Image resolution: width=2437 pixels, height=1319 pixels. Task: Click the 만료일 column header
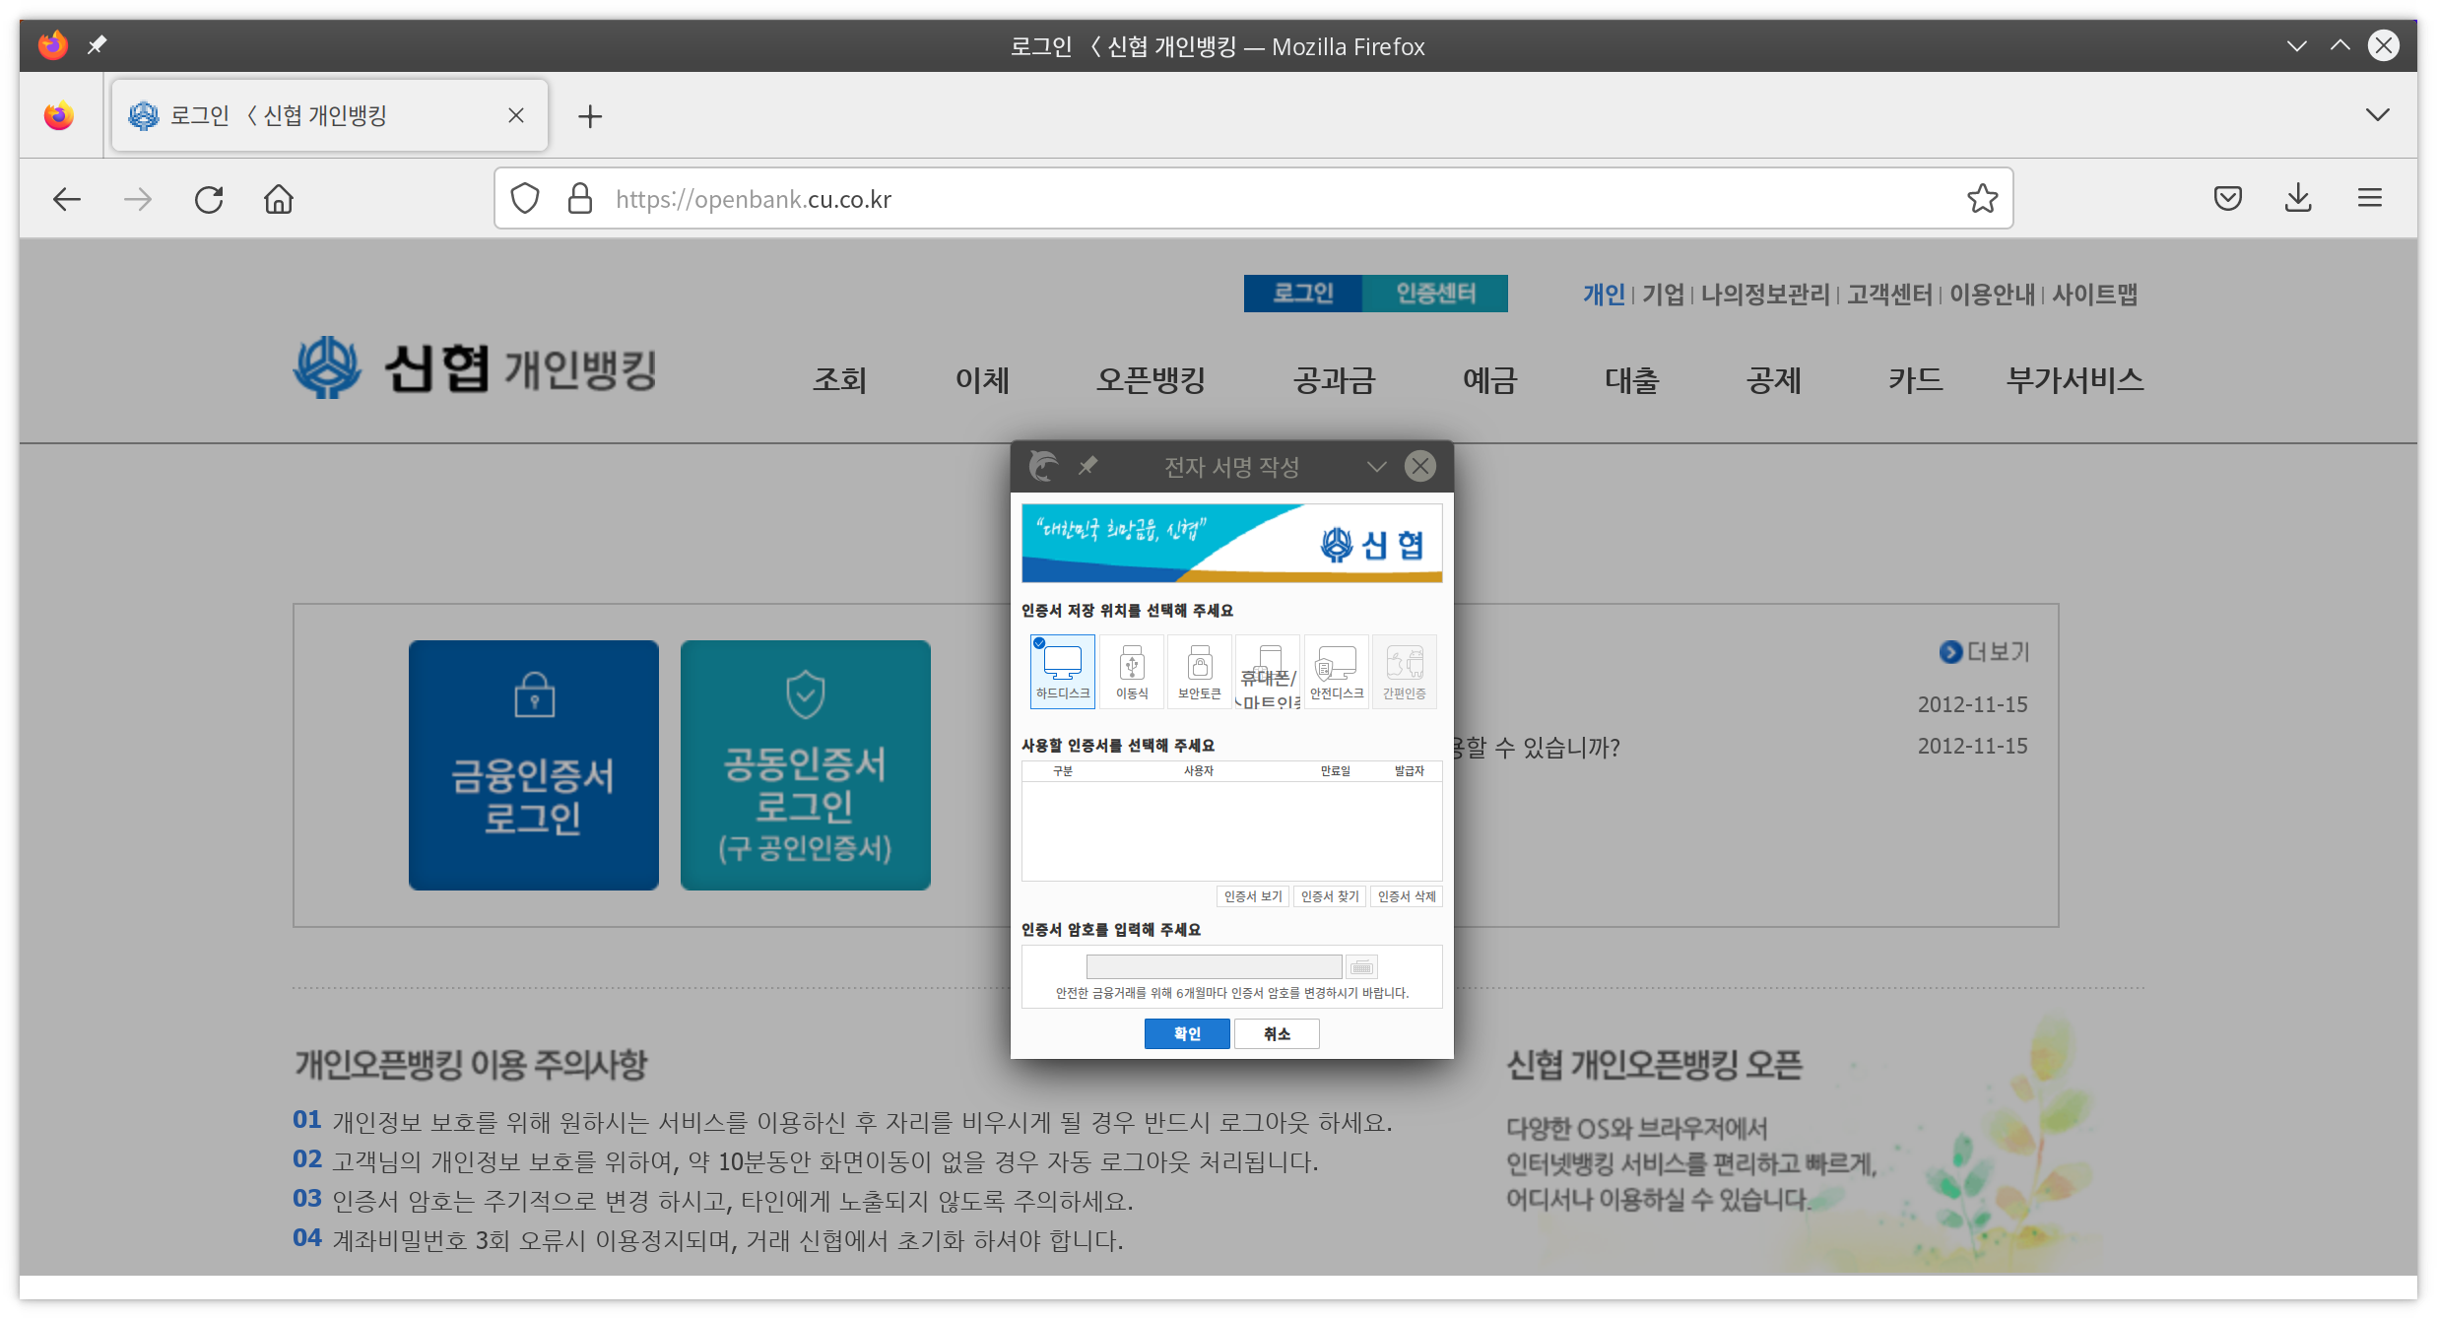[1336, 771]
